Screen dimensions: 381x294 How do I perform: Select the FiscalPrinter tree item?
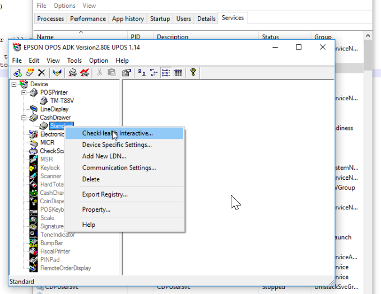pyautogui.click(x=55, y=251)
